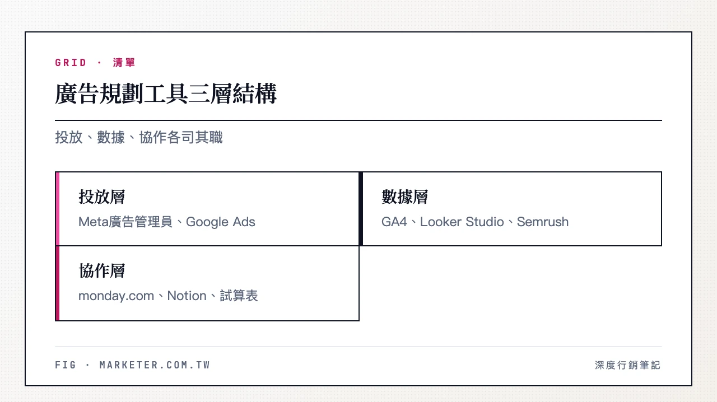Click the footer FIG · MARKETER.COM.TW
The image size is (717, 402).
tap(133, 365)
